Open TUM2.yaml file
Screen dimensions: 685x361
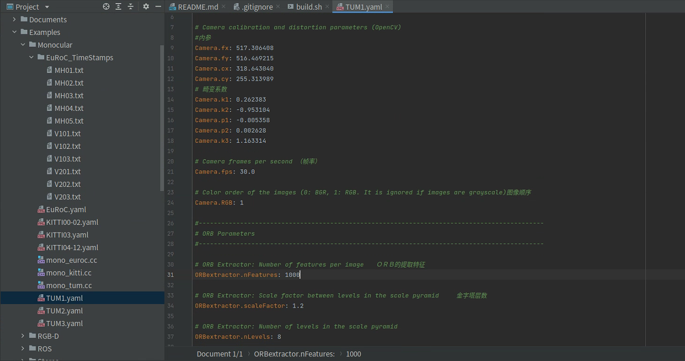coord(64,311)
